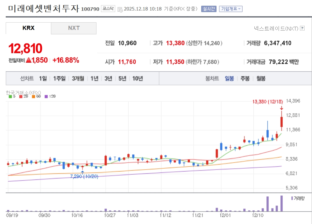Show the 3년 line chart
The width and height of the screenshot is (312, 224).
108,79
